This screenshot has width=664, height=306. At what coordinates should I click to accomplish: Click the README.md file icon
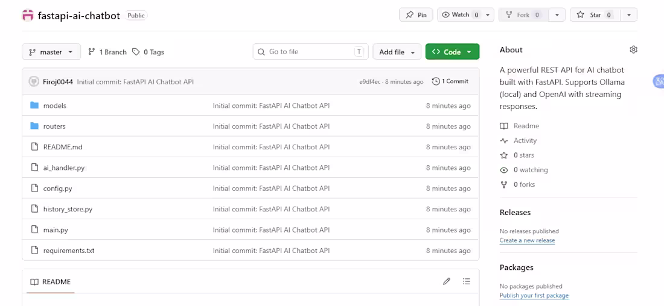35,146
